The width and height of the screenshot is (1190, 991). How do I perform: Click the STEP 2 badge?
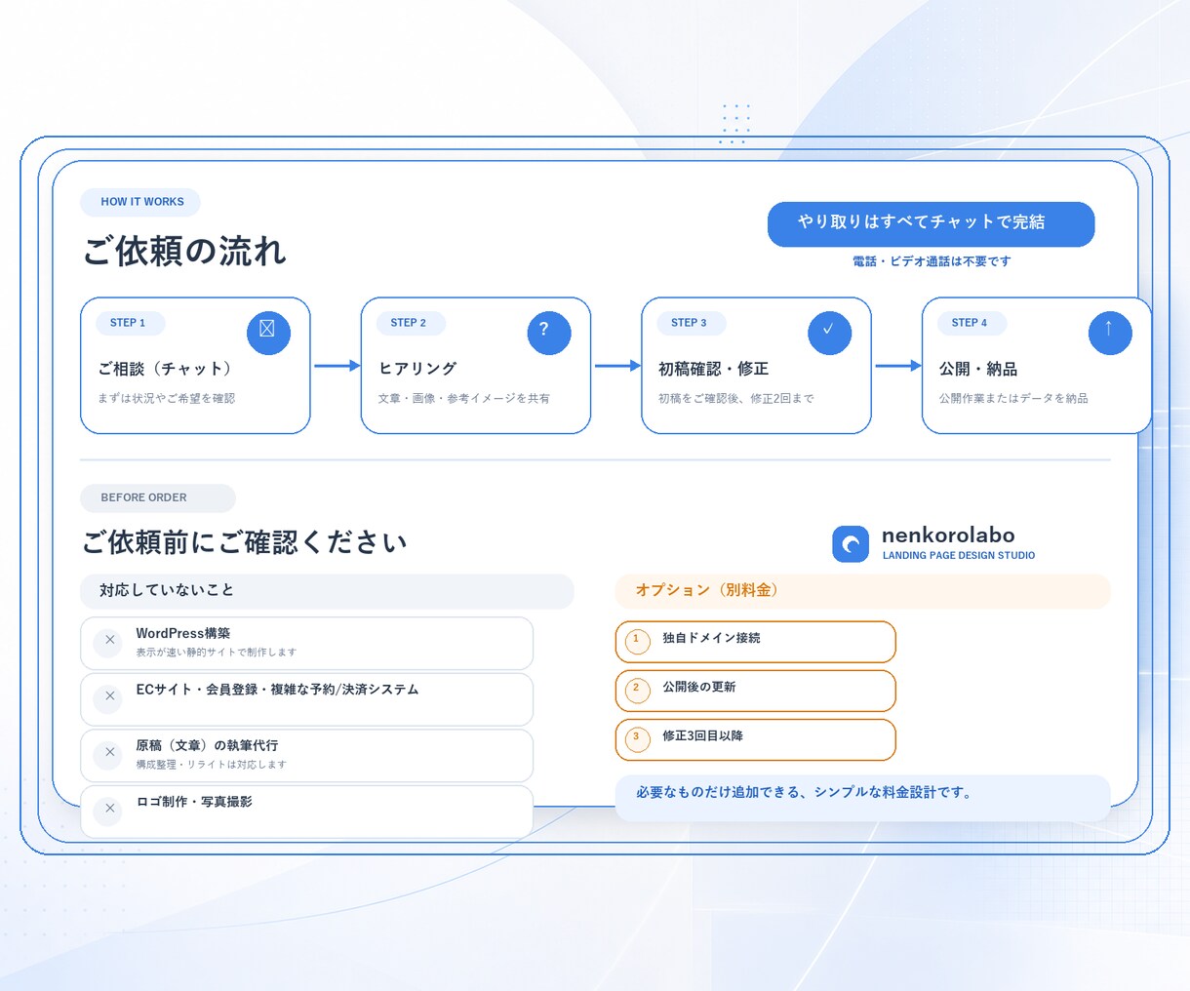[x=411, y=323]
